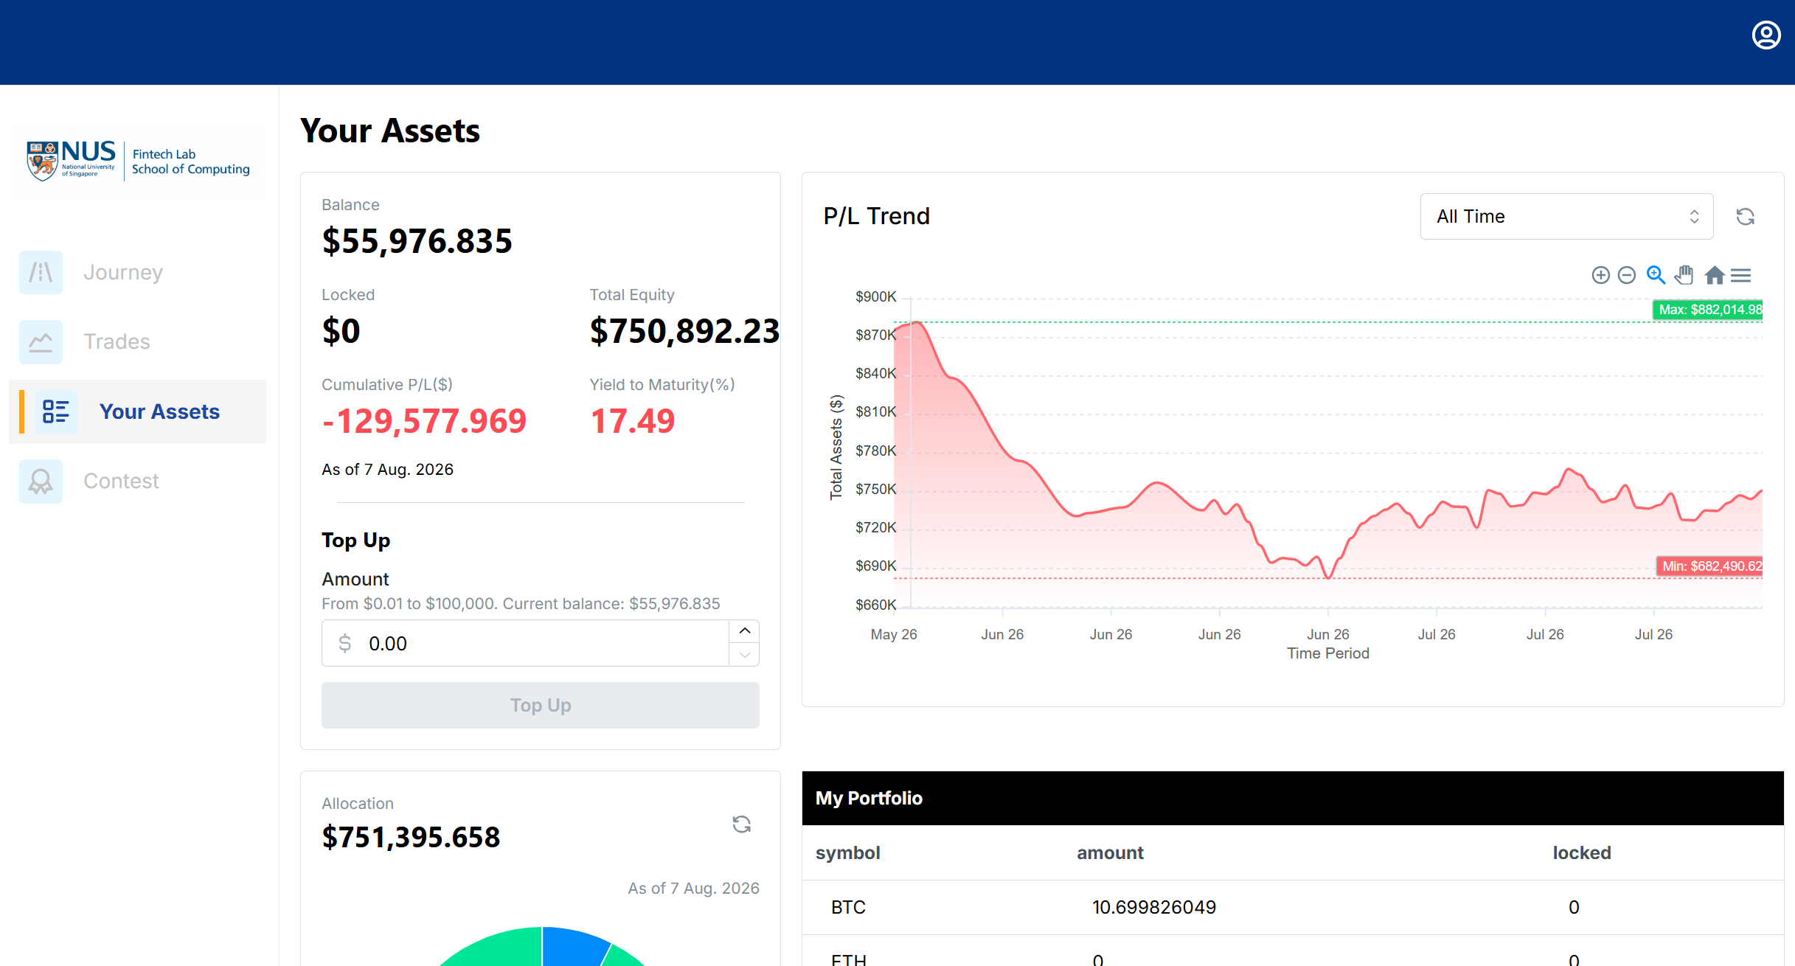Click the balance value $55,976.835

(x=417, y=241)
